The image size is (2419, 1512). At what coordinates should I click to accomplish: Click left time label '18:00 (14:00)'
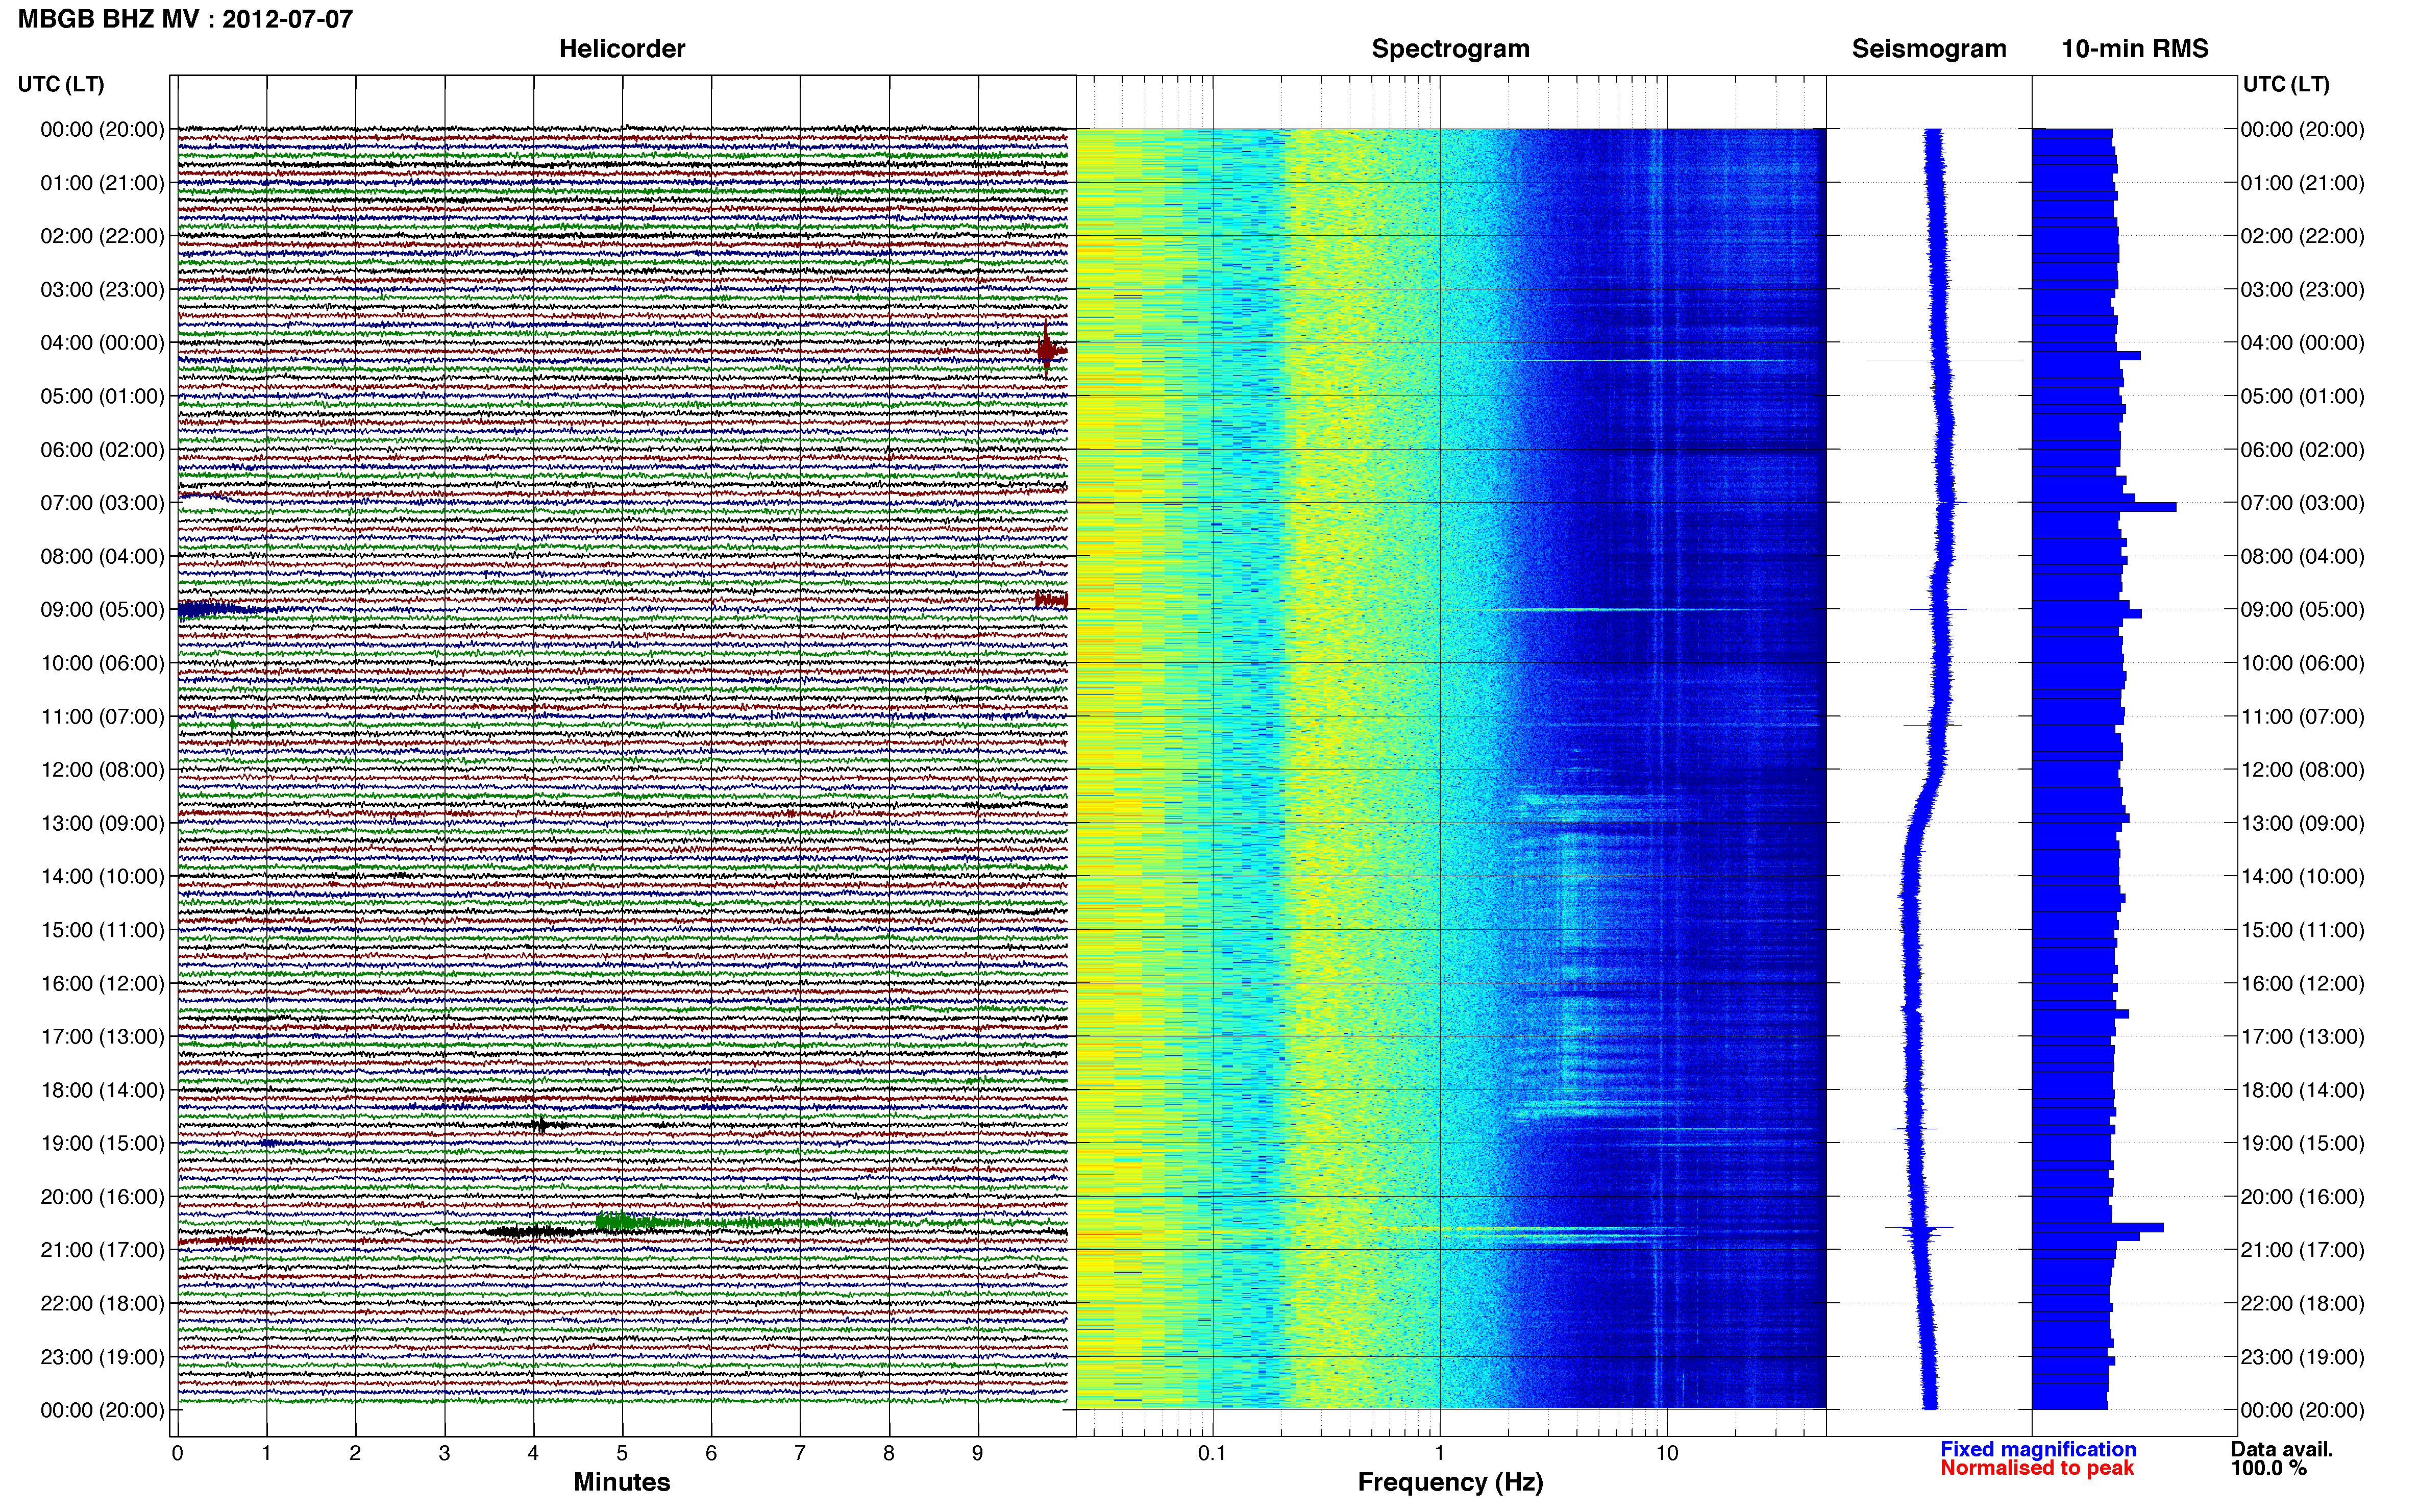tap(102, 1090)
